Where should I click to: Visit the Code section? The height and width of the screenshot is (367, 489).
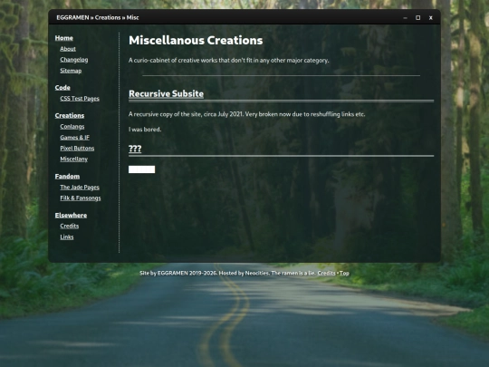tap(62, 88)
